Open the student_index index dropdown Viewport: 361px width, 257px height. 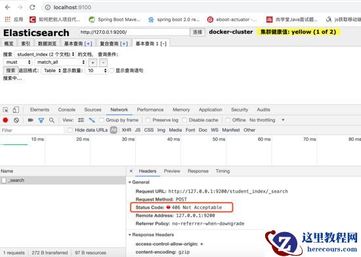pyautogui.click(x=45, y=54)
